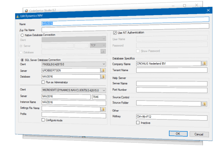Click the lookup icon beside Company Name
Viewport: 214px width, 147px height.
coord(204,63)
